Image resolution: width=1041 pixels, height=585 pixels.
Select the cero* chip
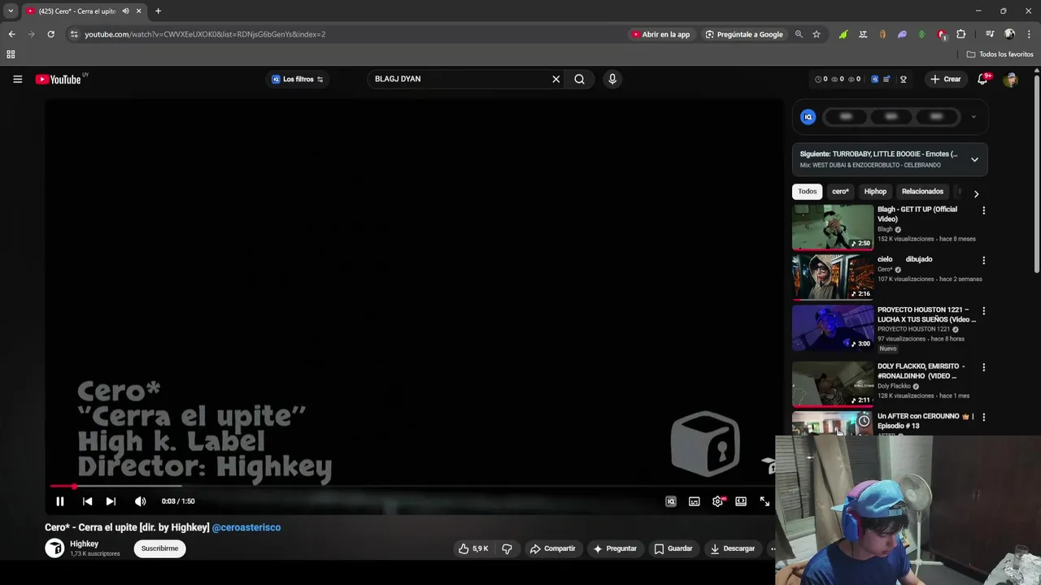click(x=841, y=192)
